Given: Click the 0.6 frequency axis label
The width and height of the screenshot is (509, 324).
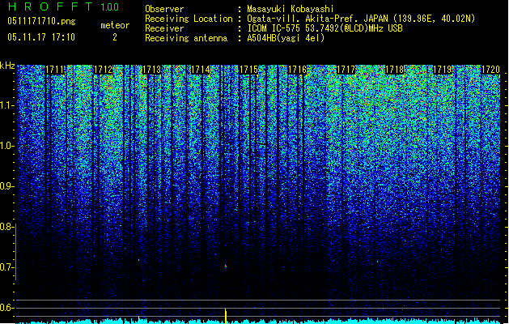Looking at the screenshot, I should click(6, 308).
